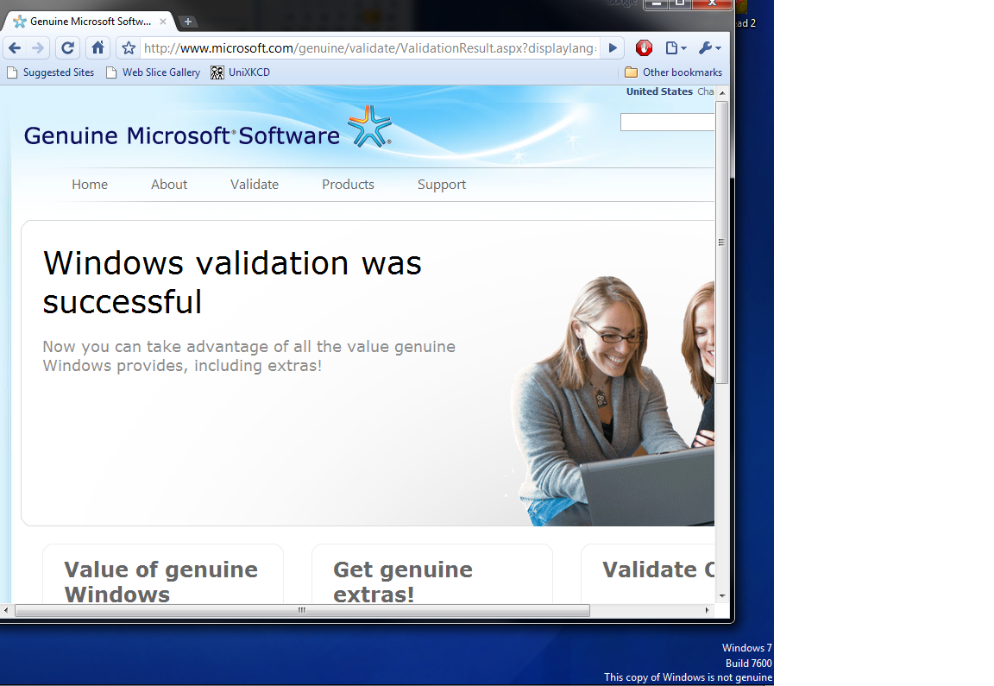
Task: Open the About navigation item
Action: click(x=168, y=185)
